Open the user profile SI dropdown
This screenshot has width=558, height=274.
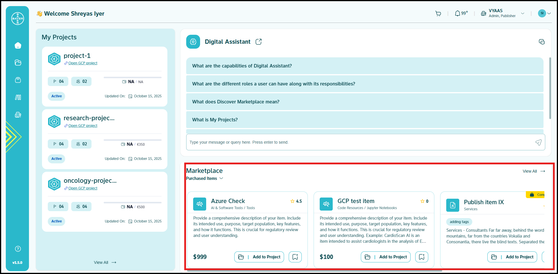point(544,13)
